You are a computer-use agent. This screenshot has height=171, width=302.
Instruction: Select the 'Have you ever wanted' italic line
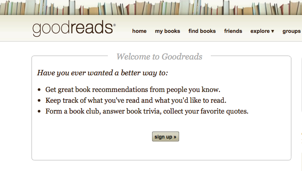[x=102, y=73]
